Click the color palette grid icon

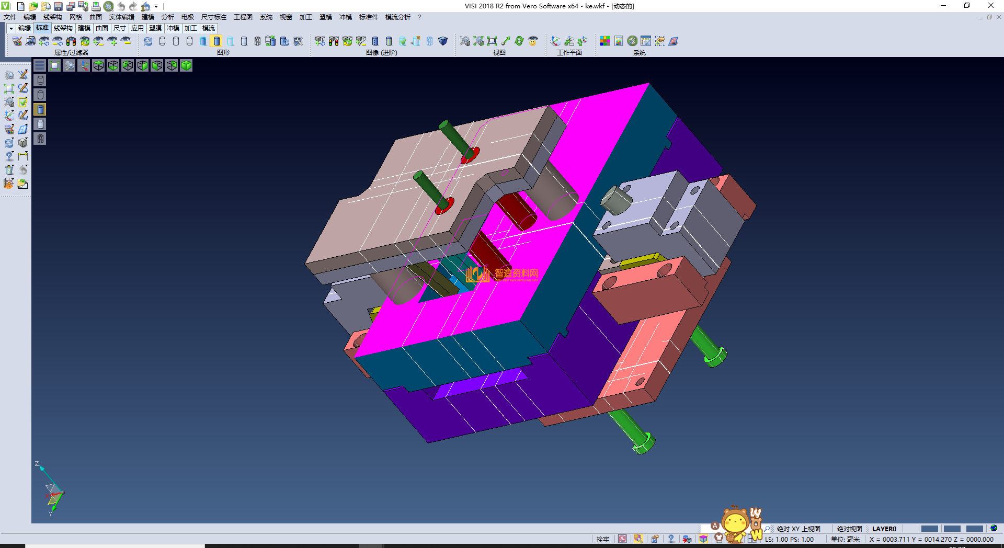[605, 41]
